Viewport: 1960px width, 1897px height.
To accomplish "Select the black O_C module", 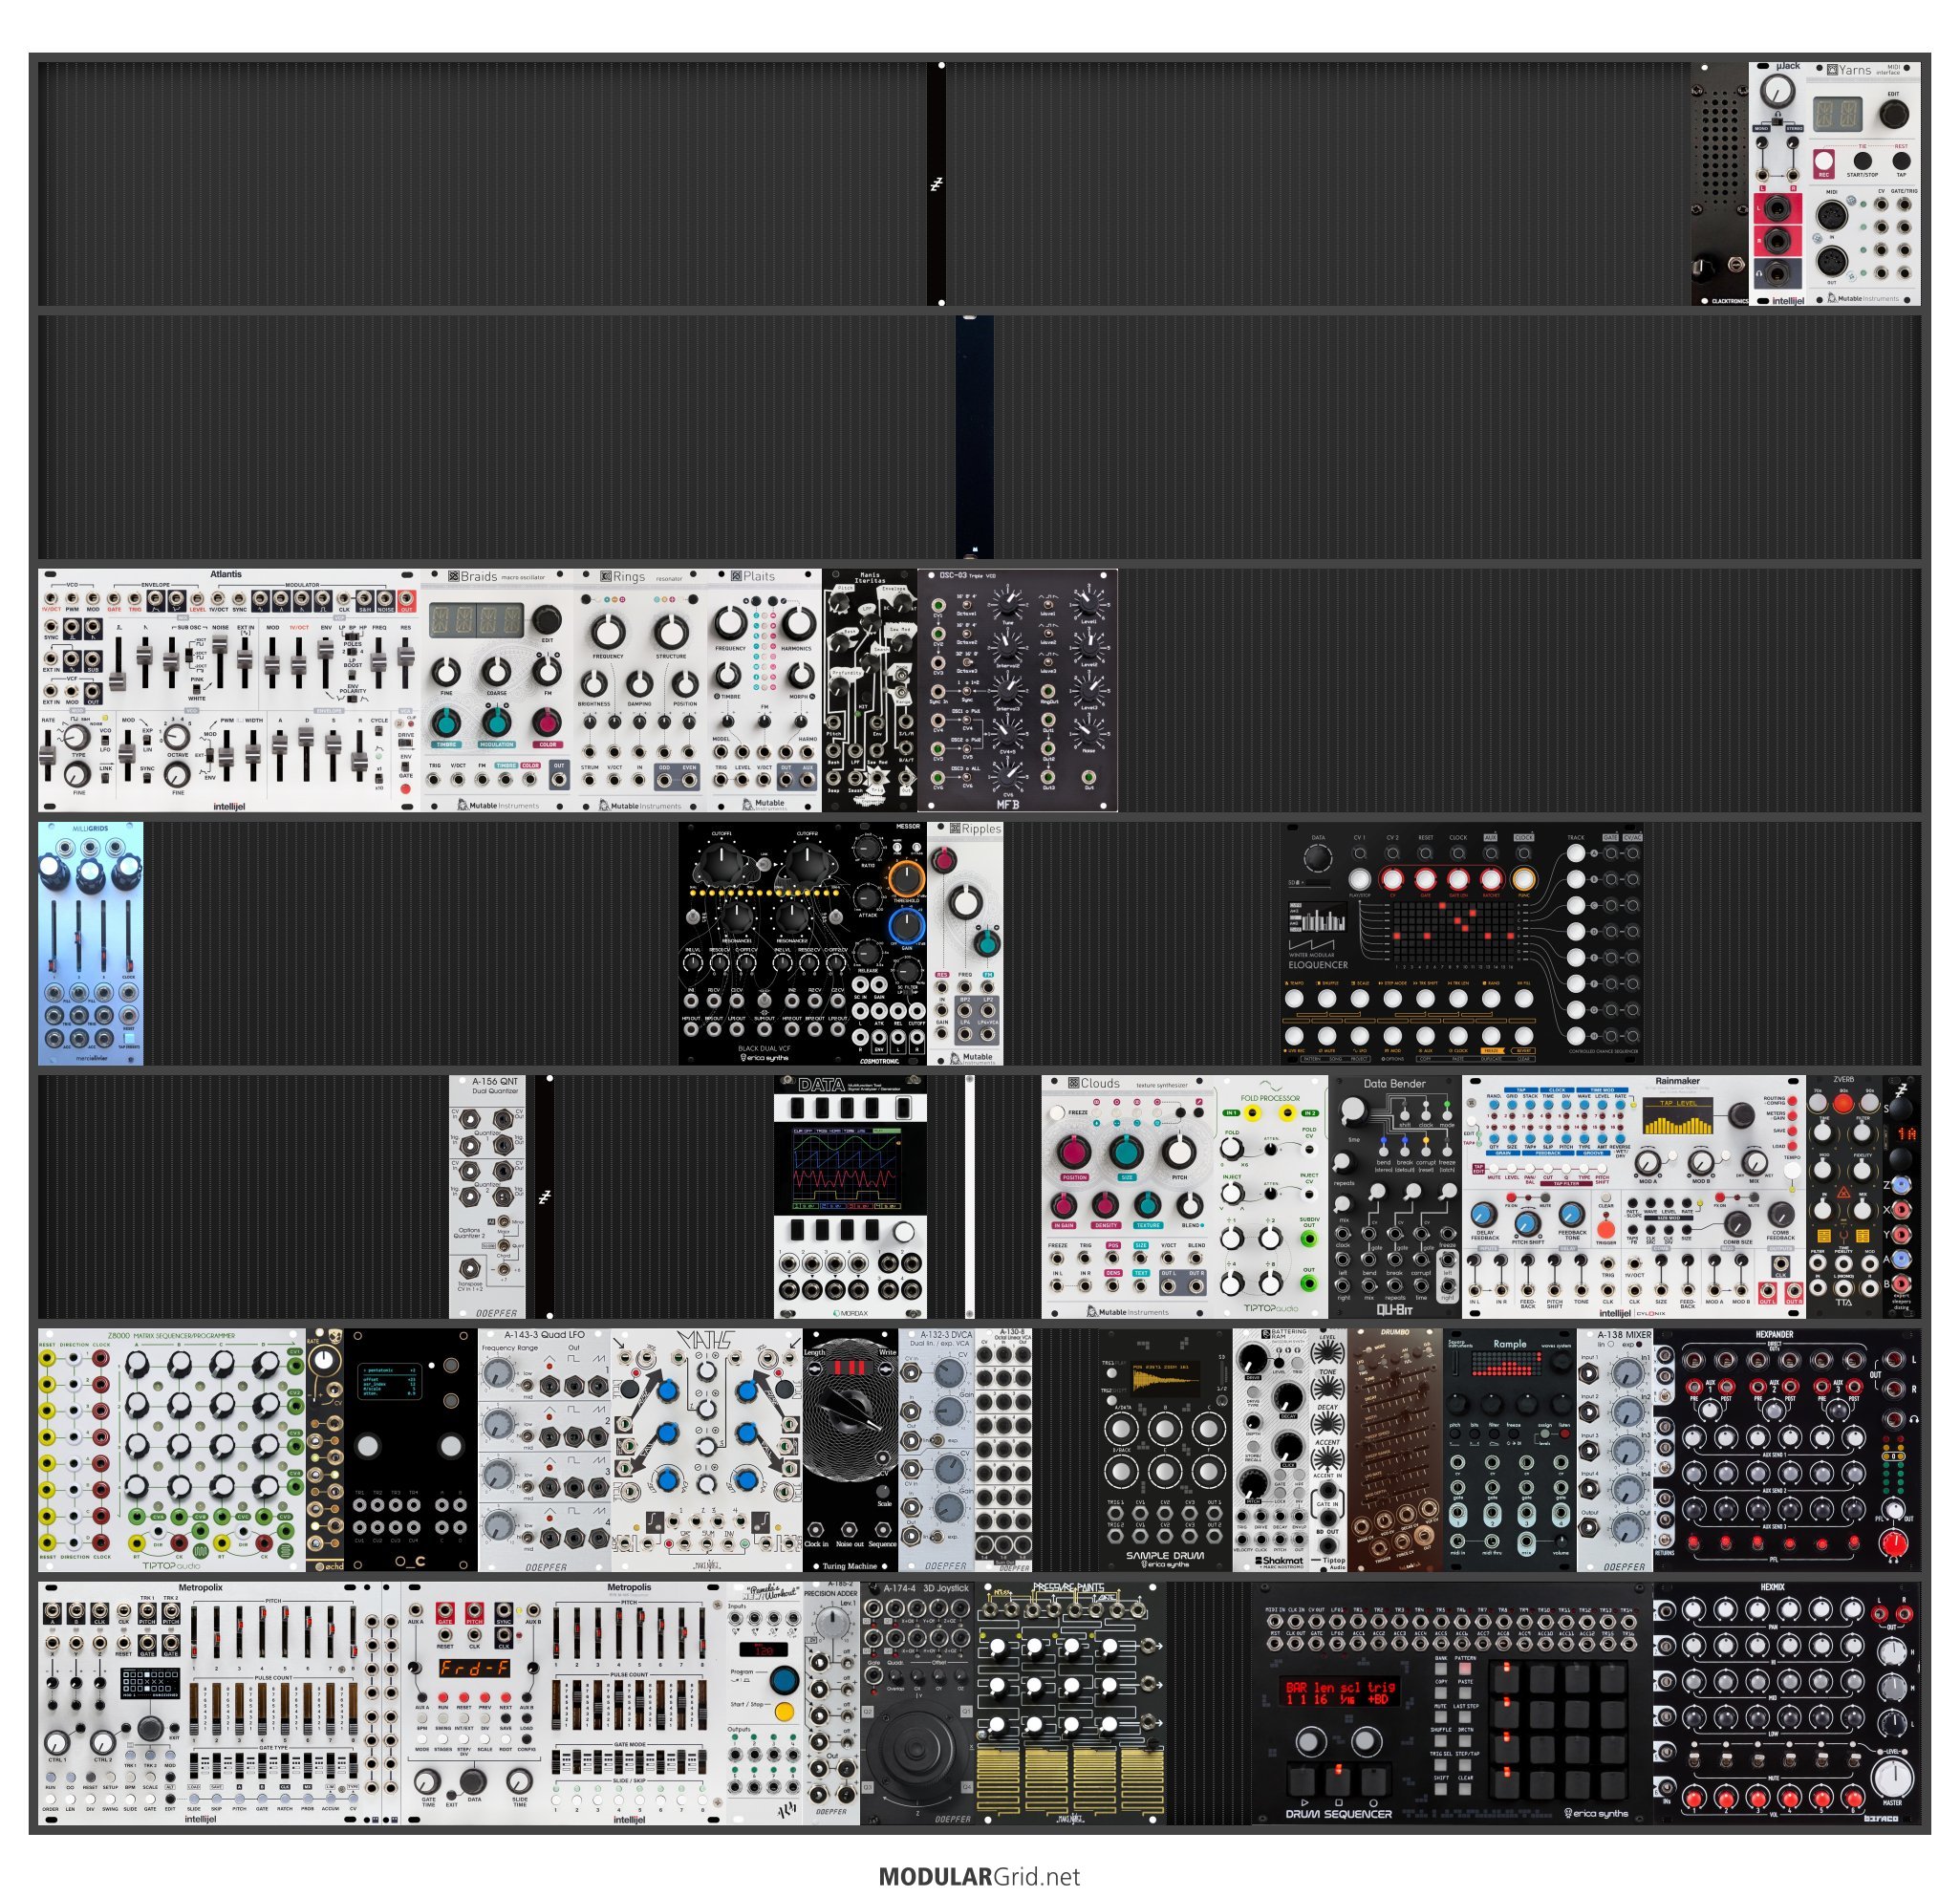I will (411, 1449).
